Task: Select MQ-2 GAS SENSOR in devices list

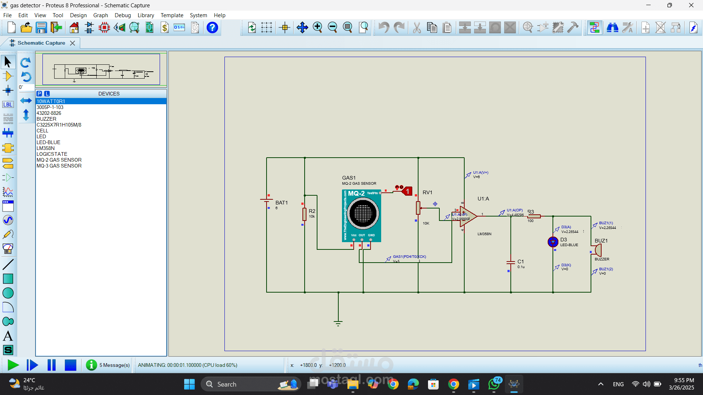Action: pos(59,160)
